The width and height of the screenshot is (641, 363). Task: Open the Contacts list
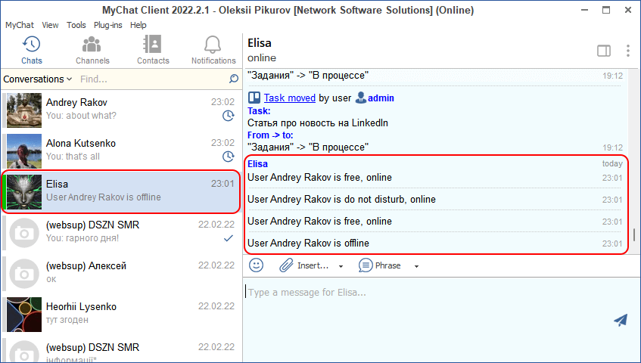tap(153, 50)
